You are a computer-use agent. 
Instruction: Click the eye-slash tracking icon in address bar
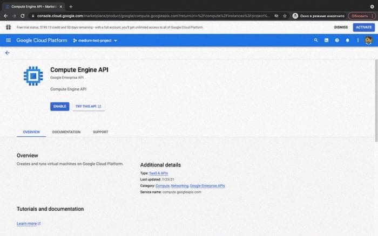(x=276, y=16)
